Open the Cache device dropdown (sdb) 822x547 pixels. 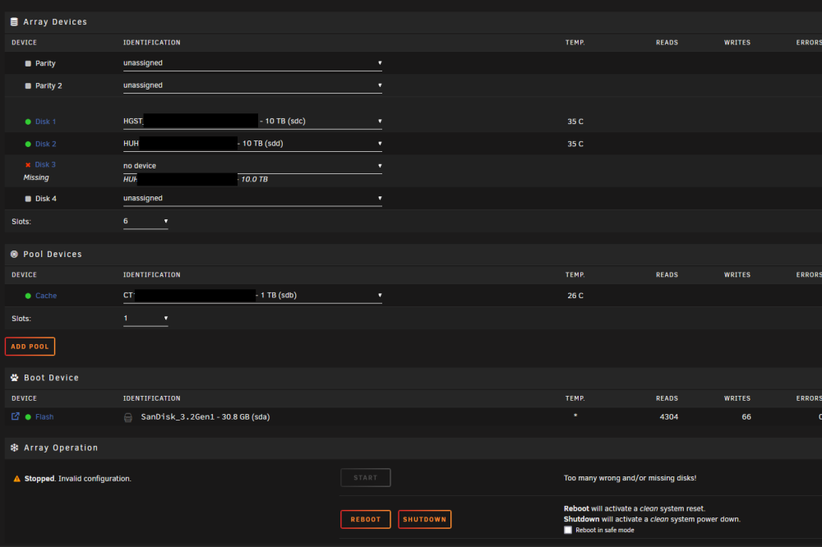click(x=252, y=296)
